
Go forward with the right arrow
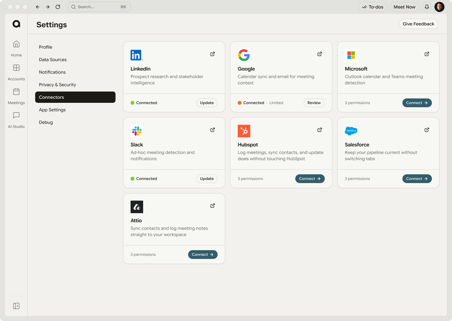tap(48, 7)
